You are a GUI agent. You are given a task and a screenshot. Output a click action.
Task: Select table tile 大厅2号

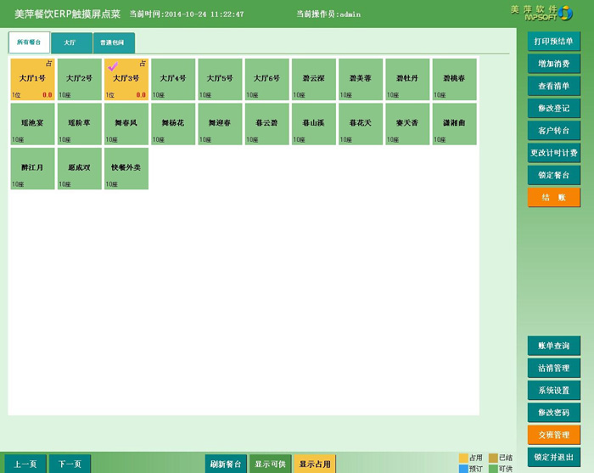(x=79, y=79)
